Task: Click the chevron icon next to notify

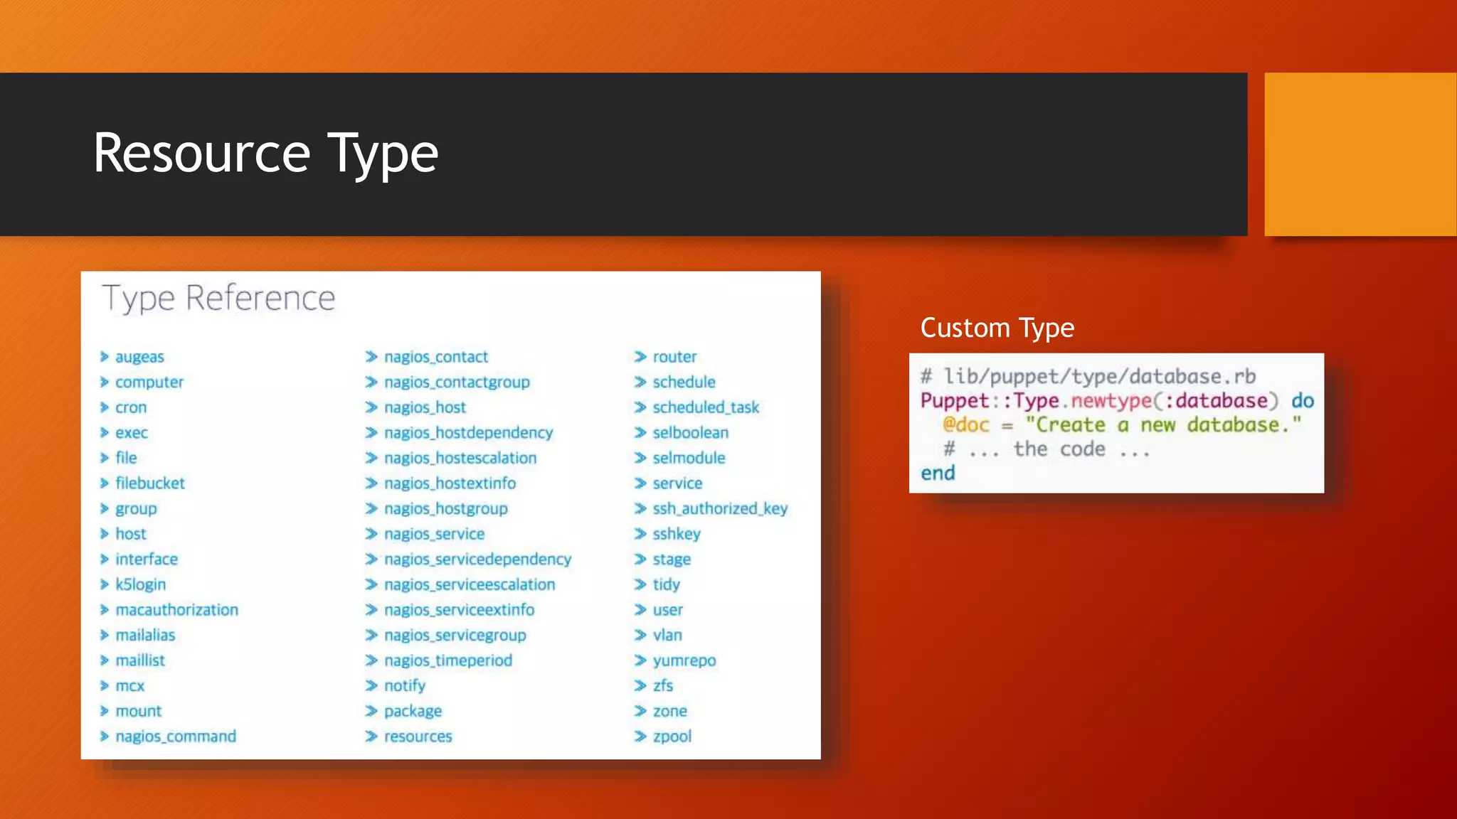Action: point(371,685)
